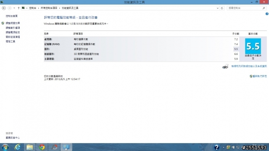Click 子分數 column header
The image size is (269, 151).
point(235,34)
